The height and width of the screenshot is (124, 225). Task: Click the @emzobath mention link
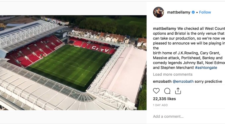[183, 81]
